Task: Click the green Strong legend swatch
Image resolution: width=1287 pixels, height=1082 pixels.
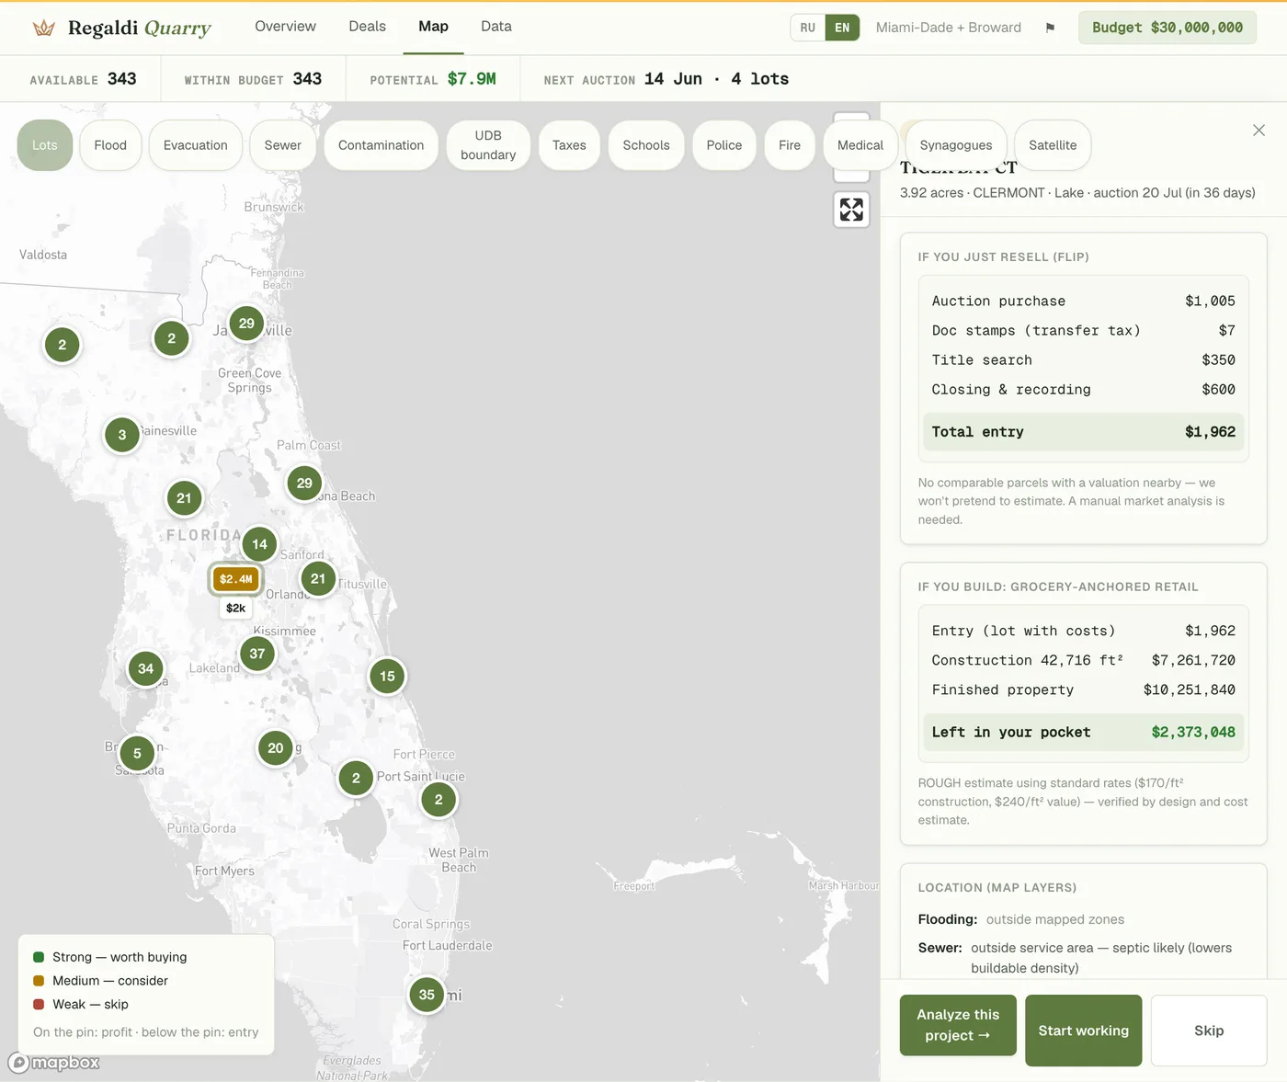Action: 39,957
